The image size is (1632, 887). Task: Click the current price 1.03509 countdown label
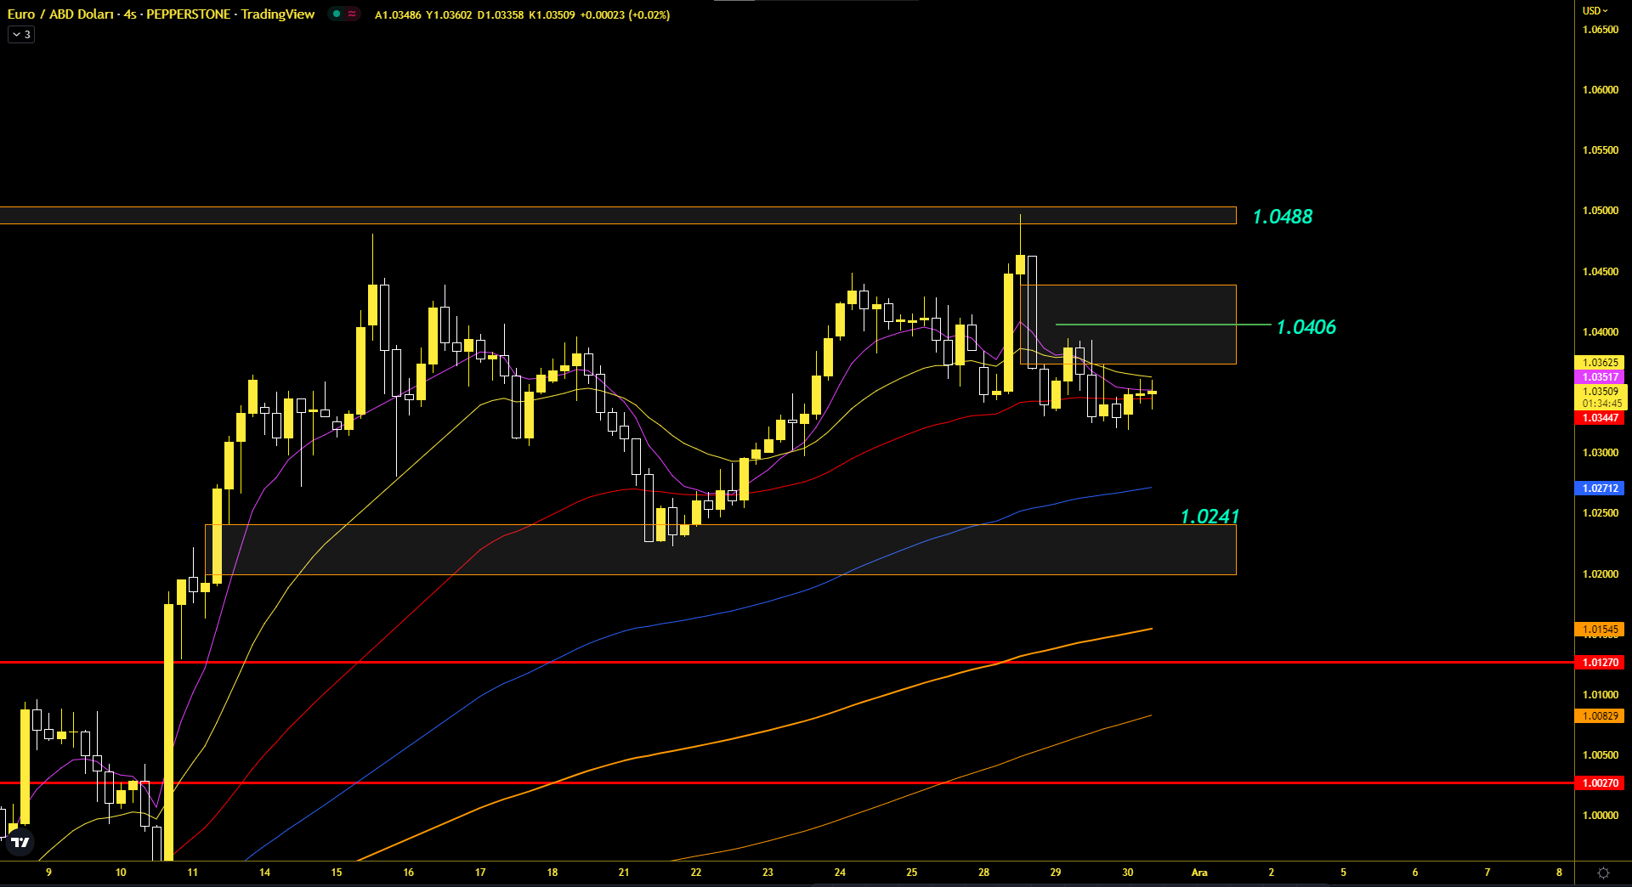(1600, 398)
